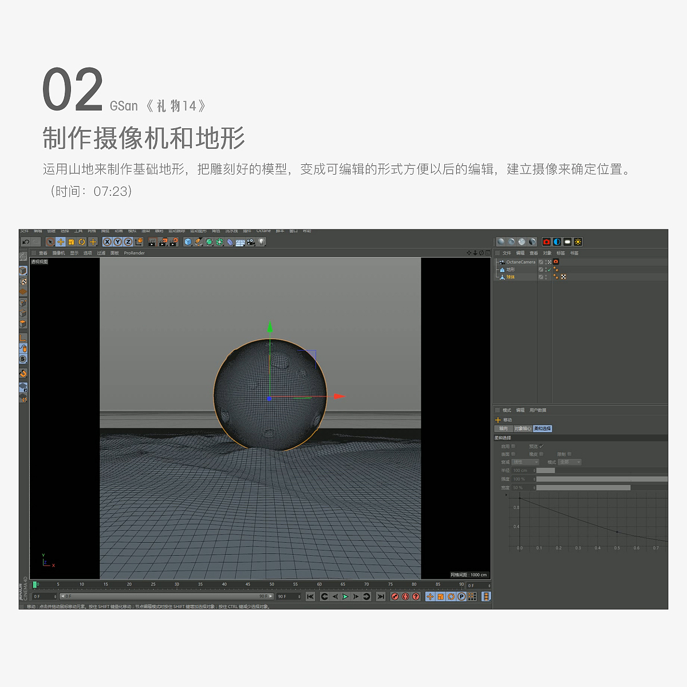687x687 pixels.
Task: Toggle 地形 green enable checkmark
Action: pos(549,270)
